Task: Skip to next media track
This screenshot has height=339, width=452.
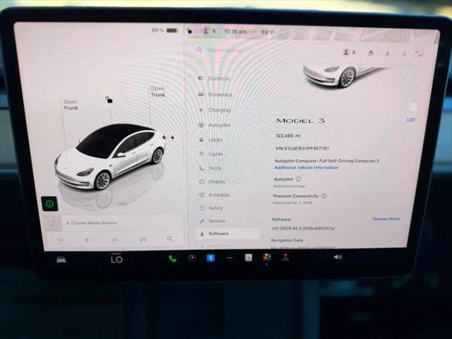Action: [x=115, y=239]
